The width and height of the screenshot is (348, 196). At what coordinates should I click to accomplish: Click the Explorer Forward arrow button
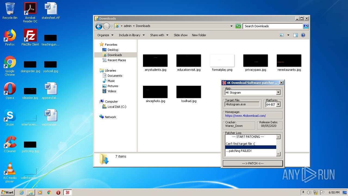click(106, 26)
